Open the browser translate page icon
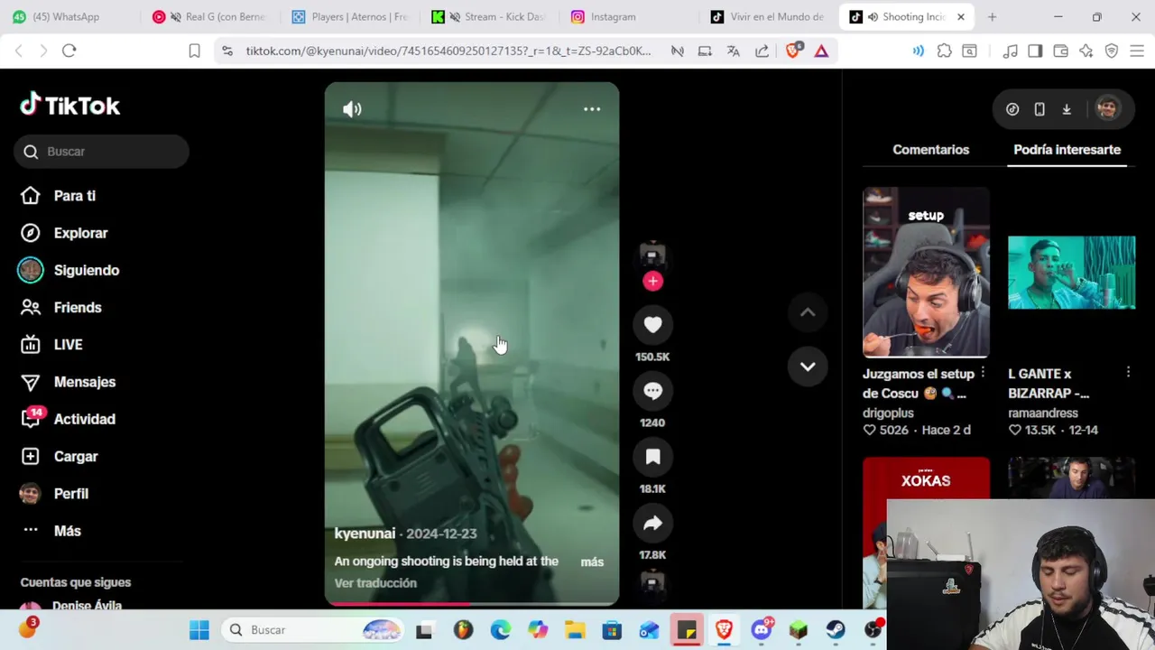This screenshot has height=650, width=1155. 733,51
